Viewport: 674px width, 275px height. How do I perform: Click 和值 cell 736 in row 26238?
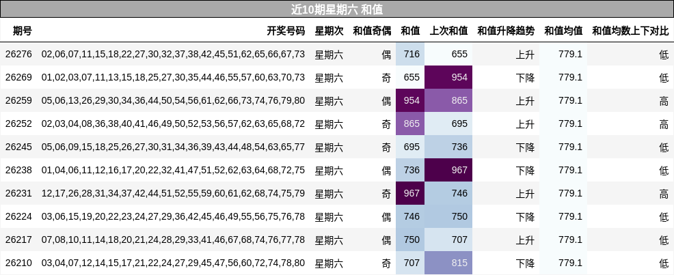[411, 170]
